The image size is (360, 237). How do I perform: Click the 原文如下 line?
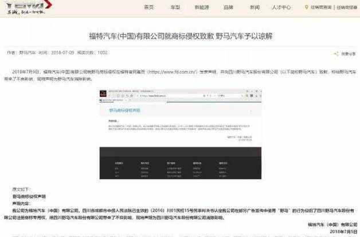[22, 189]
